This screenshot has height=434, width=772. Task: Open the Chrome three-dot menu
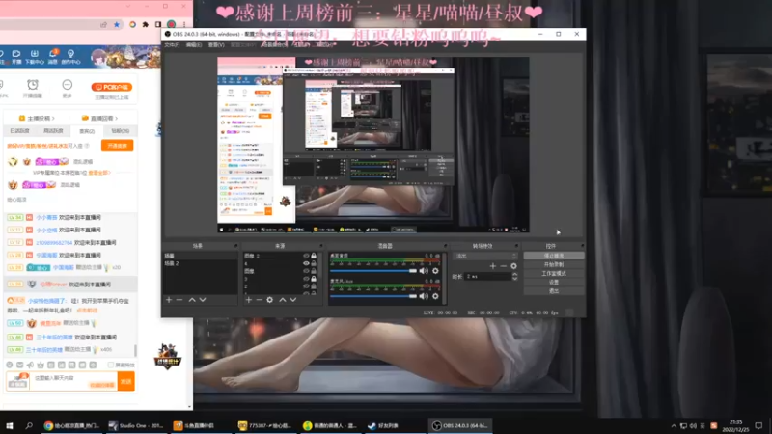coord(184,25)
